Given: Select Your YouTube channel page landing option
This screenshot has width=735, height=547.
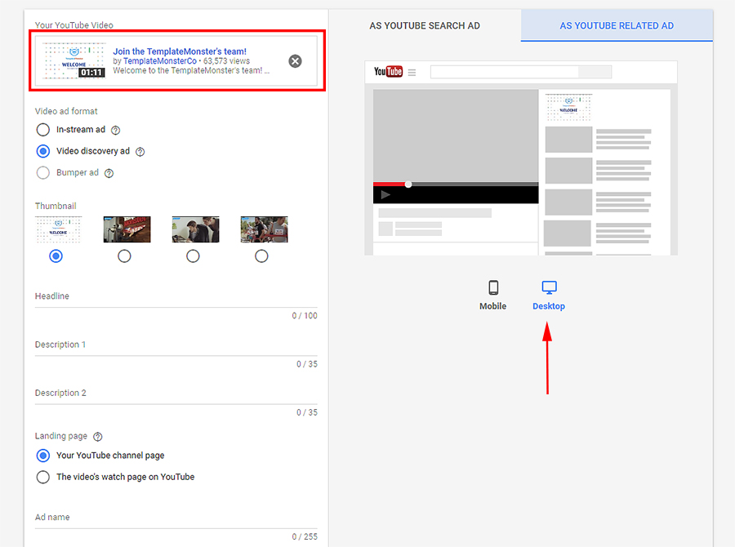Looking at the screenshot, I should click(x=43, y=456).
